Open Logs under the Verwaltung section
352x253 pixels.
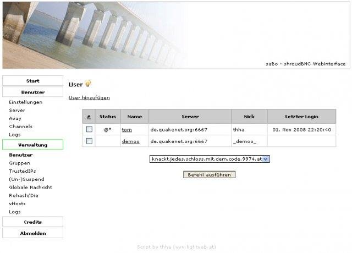pos(15,212)
